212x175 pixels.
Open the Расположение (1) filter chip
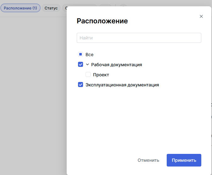pos(20,8)
